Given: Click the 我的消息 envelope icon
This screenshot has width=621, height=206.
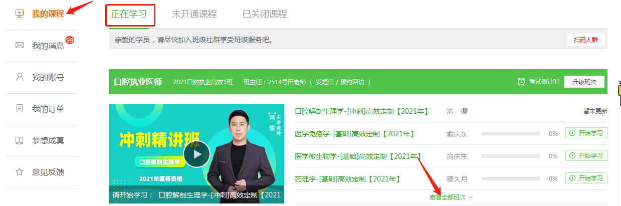Looking at the screenshot, I should 20,46.
